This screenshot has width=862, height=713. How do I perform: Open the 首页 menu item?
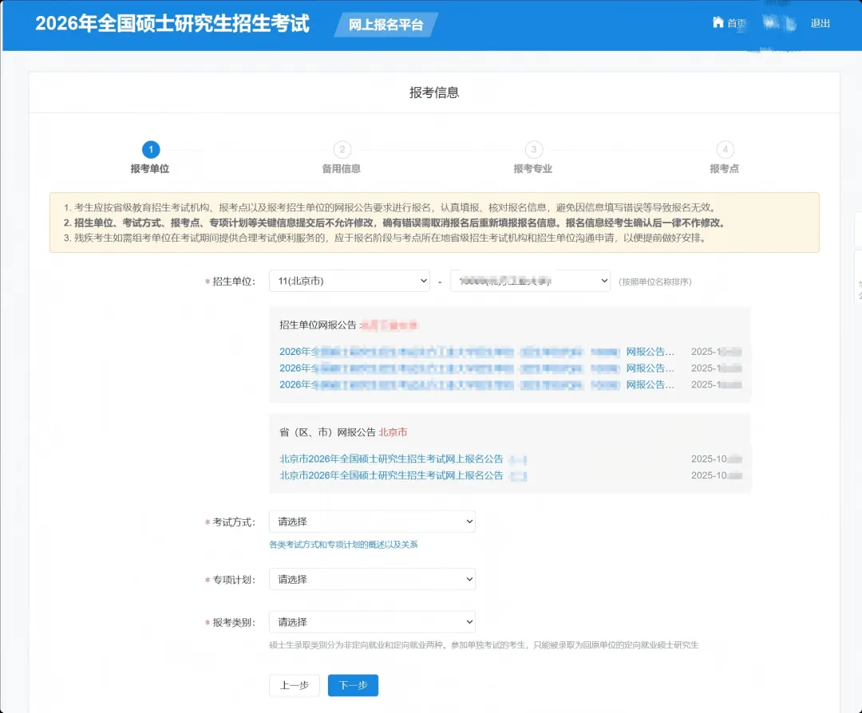[x=734, y=24]
